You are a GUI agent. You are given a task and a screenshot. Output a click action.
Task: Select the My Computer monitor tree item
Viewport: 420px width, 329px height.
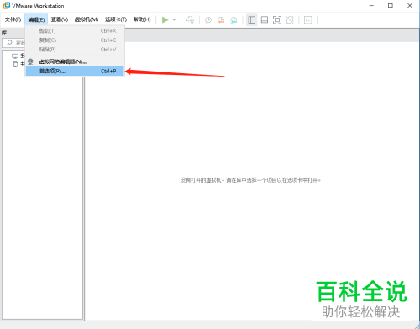[x=18, y=56]
